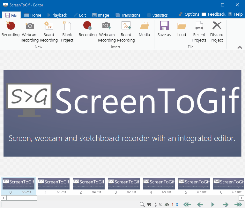
Task: Click the blue current frame index 0
Action: pyautogui.click(x=177, y=204)
